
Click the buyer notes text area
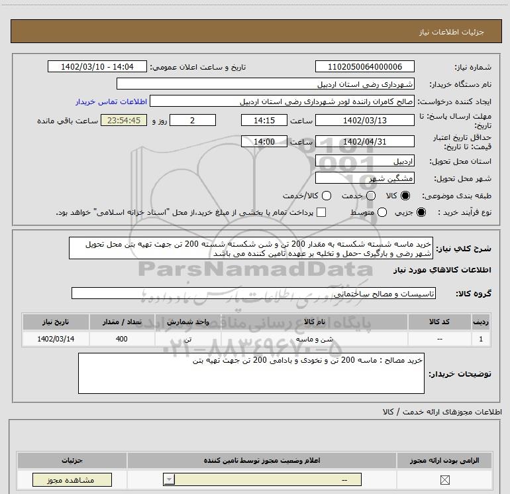(252, 373)
